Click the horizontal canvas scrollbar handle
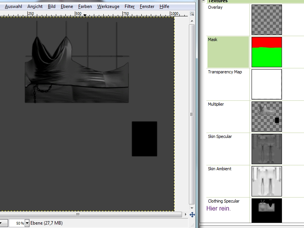 [78, 215]
